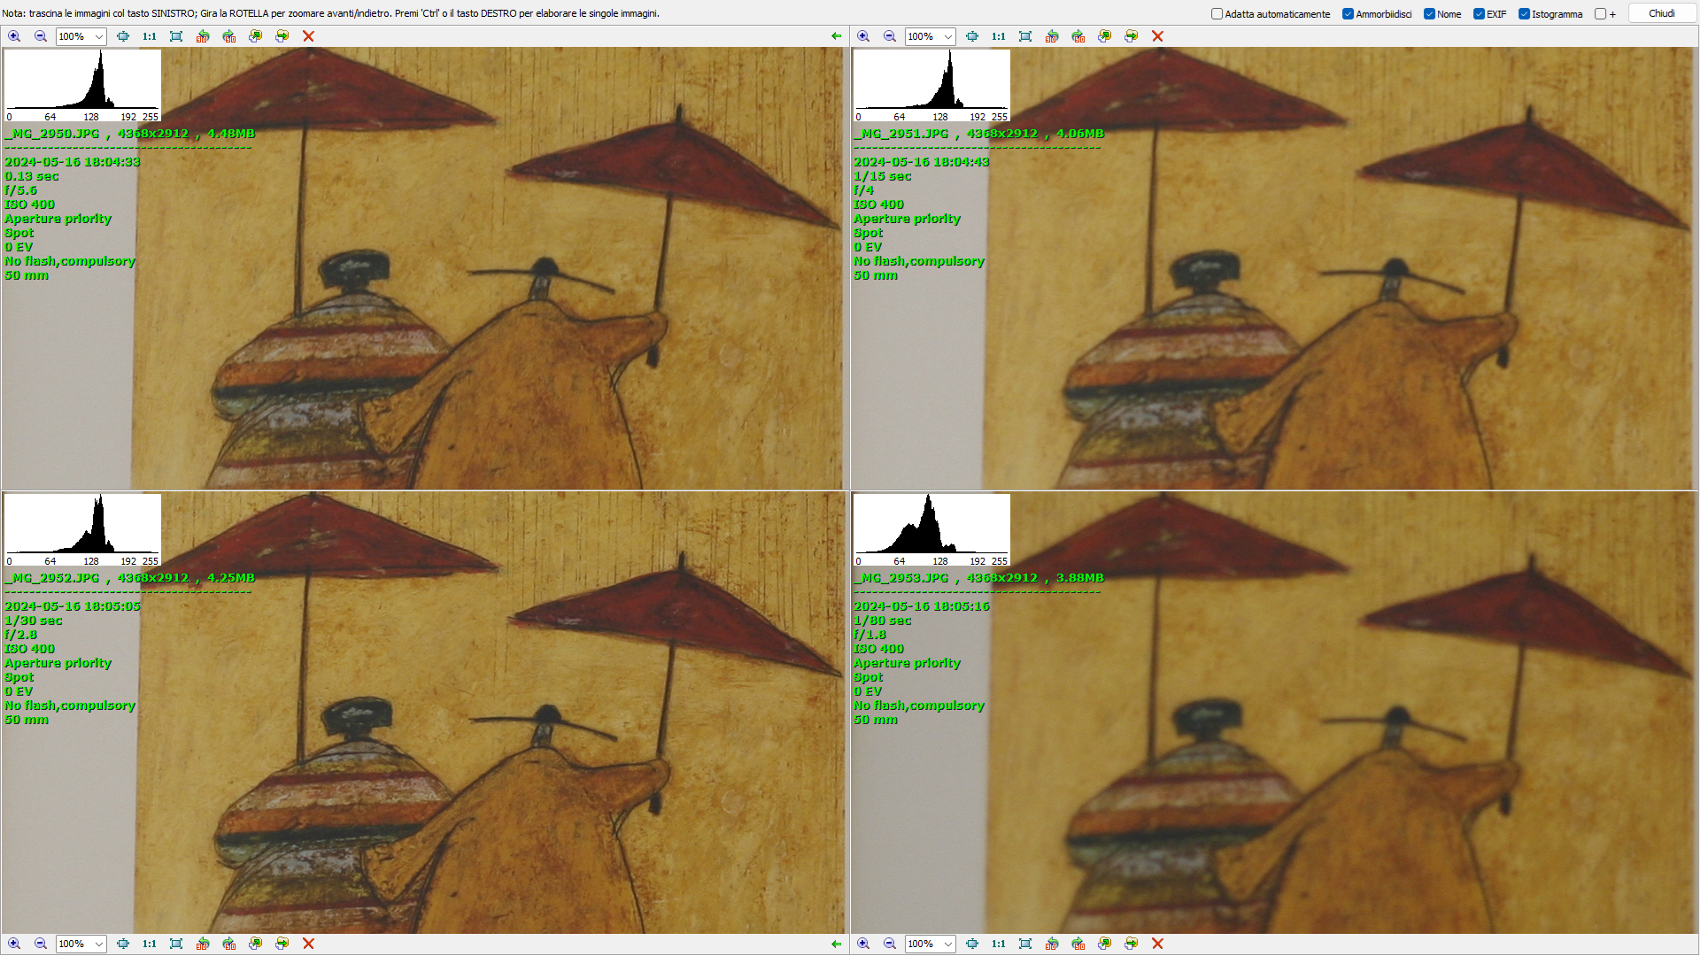1700x956 pixels.
Task: Open zoom percentage dropdown for _MG_2950.JPG
Action: (98, 36)
